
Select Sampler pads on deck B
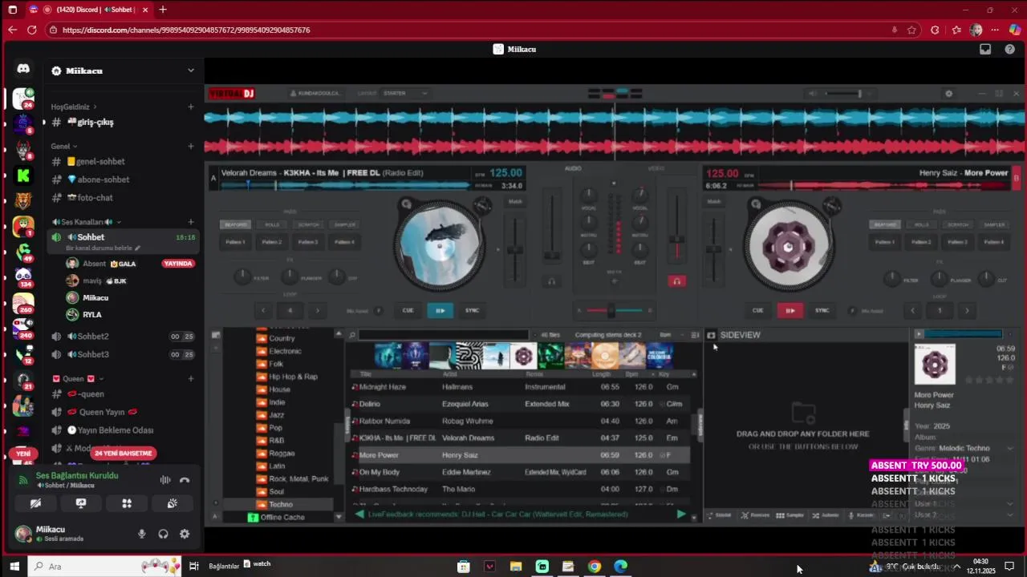[x=994, y=224]
